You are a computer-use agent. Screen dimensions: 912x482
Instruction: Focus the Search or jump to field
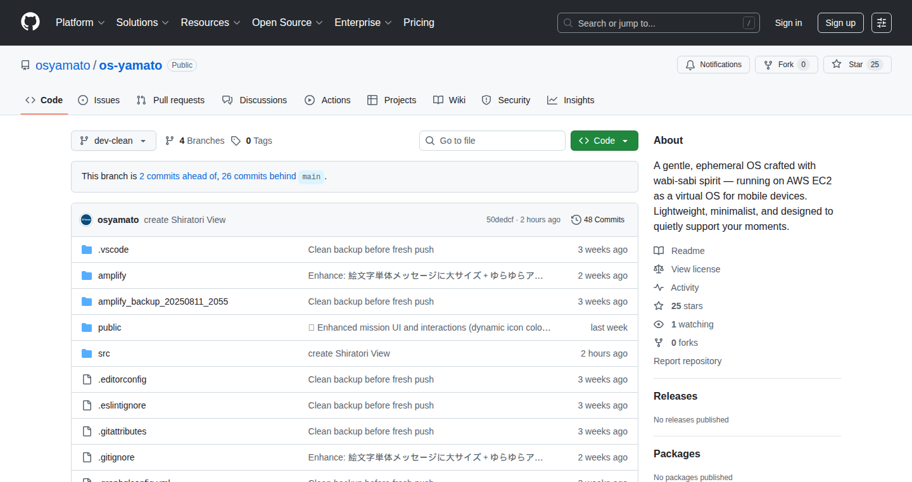click(659, 23)
